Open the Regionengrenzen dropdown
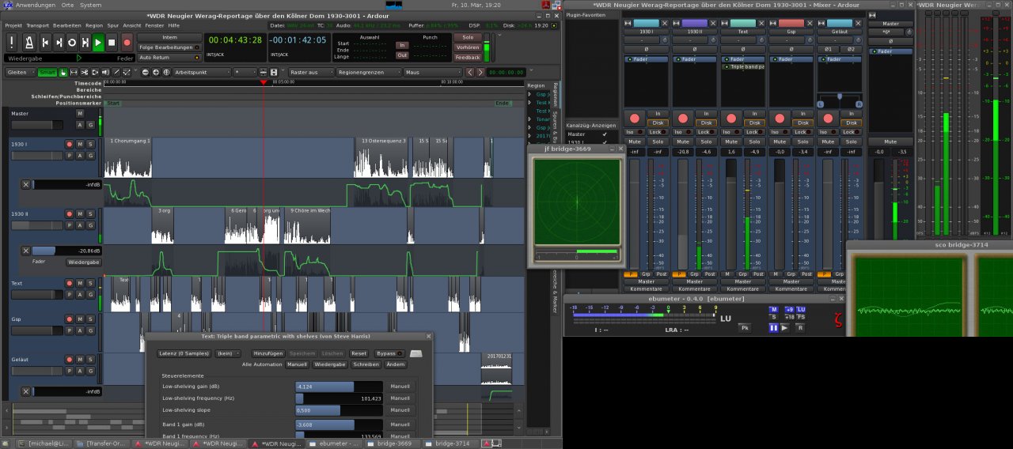Image resolution: width=1013 pixels, height=449 pixels. point(369,72)
